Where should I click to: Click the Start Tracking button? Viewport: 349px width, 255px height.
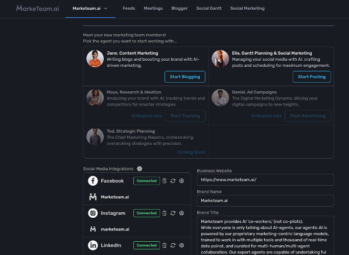point(185,116)
